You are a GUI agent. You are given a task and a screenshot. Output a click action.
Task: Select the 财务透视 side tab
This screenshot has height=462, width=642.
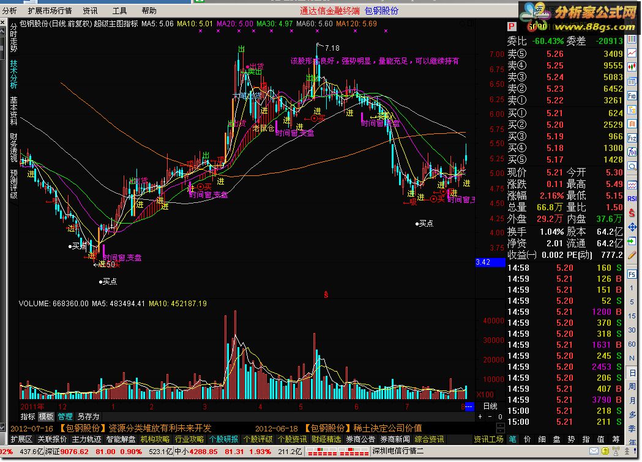point(13,147)
